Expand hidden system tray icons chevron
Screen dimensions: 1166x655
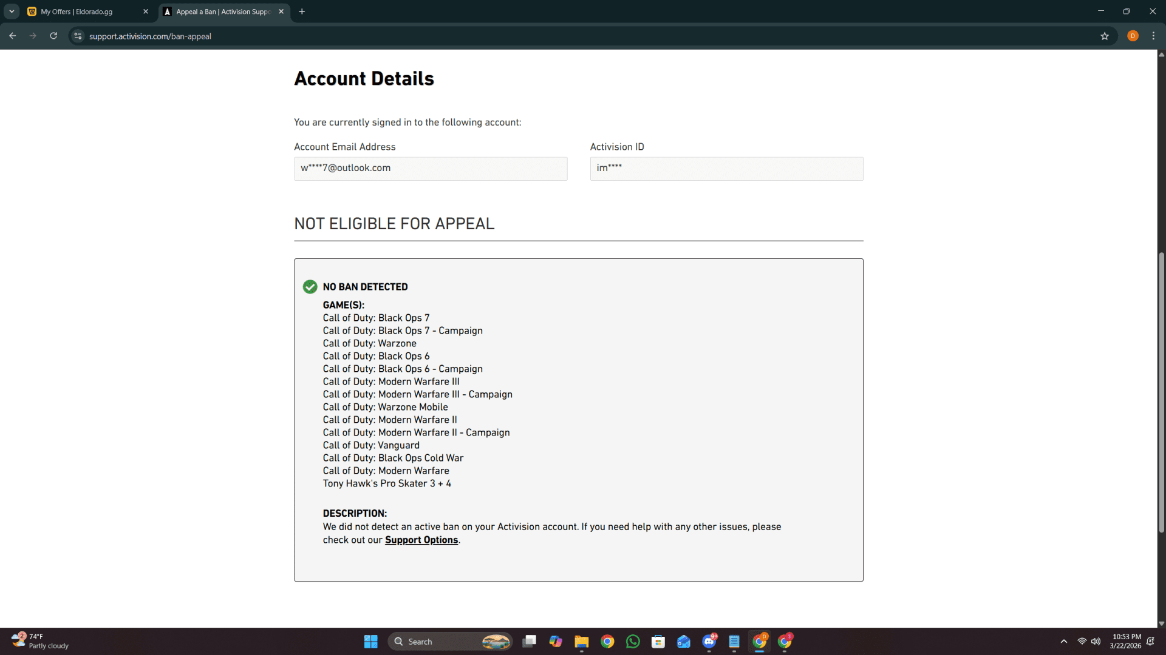1064,642
